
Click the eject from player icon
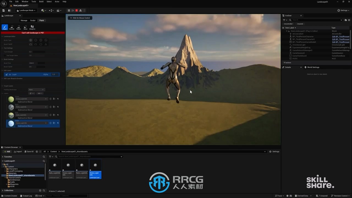coord(80,10)
